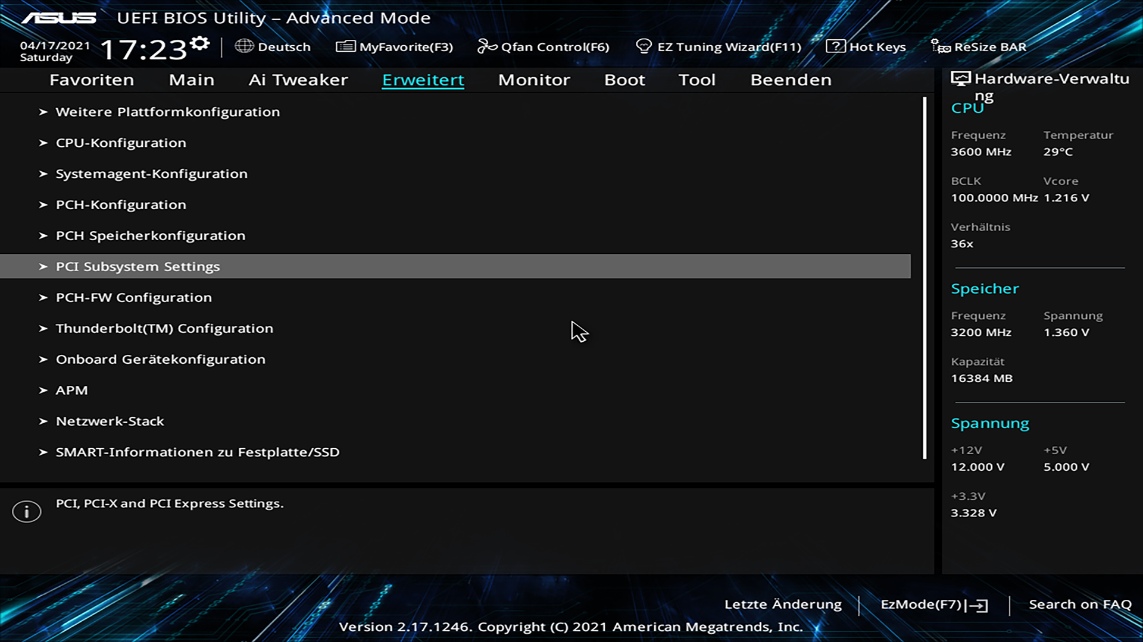Screen dimensions: 1143x642
Task: Open Search on FAQ link
Action: pos(1079,605)
